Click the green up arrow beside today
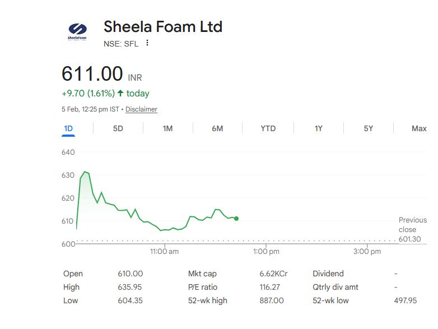438x329 pixels. [120, 93]
